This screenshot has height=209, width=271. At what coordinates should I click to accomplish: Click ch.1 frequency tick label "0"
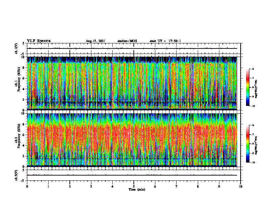(24, 110)
